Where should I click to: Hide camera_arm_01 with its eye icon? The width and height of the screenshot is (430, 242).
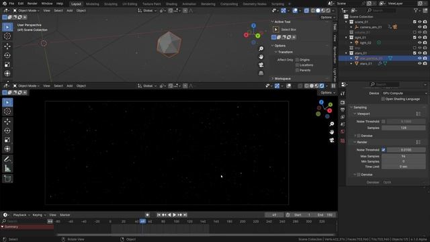coord(419,27)
